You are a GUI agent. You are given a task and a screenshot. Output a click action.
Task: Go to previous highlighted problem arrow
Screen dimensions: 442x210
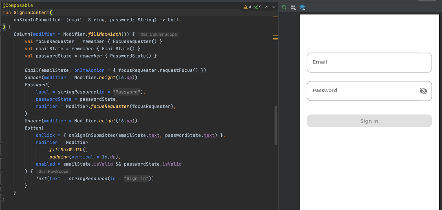267,7
